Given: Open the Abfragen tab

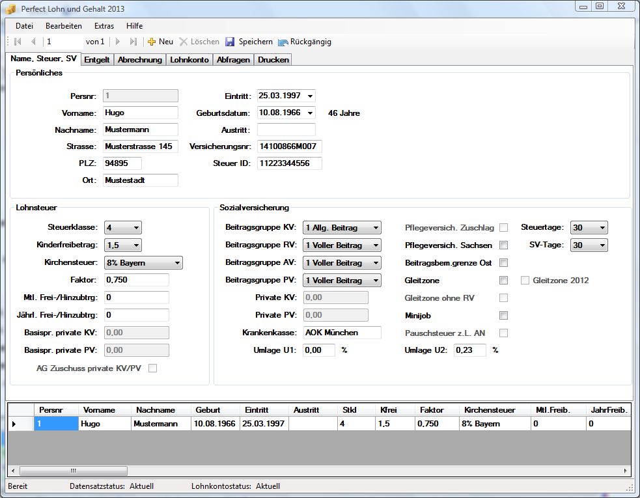Looking at the screenshot, I should (233, 60).
